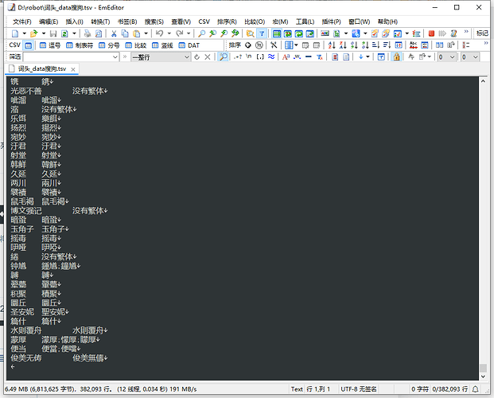
Task: Click the vertical scrollbar track
Action: pos(484,239)
